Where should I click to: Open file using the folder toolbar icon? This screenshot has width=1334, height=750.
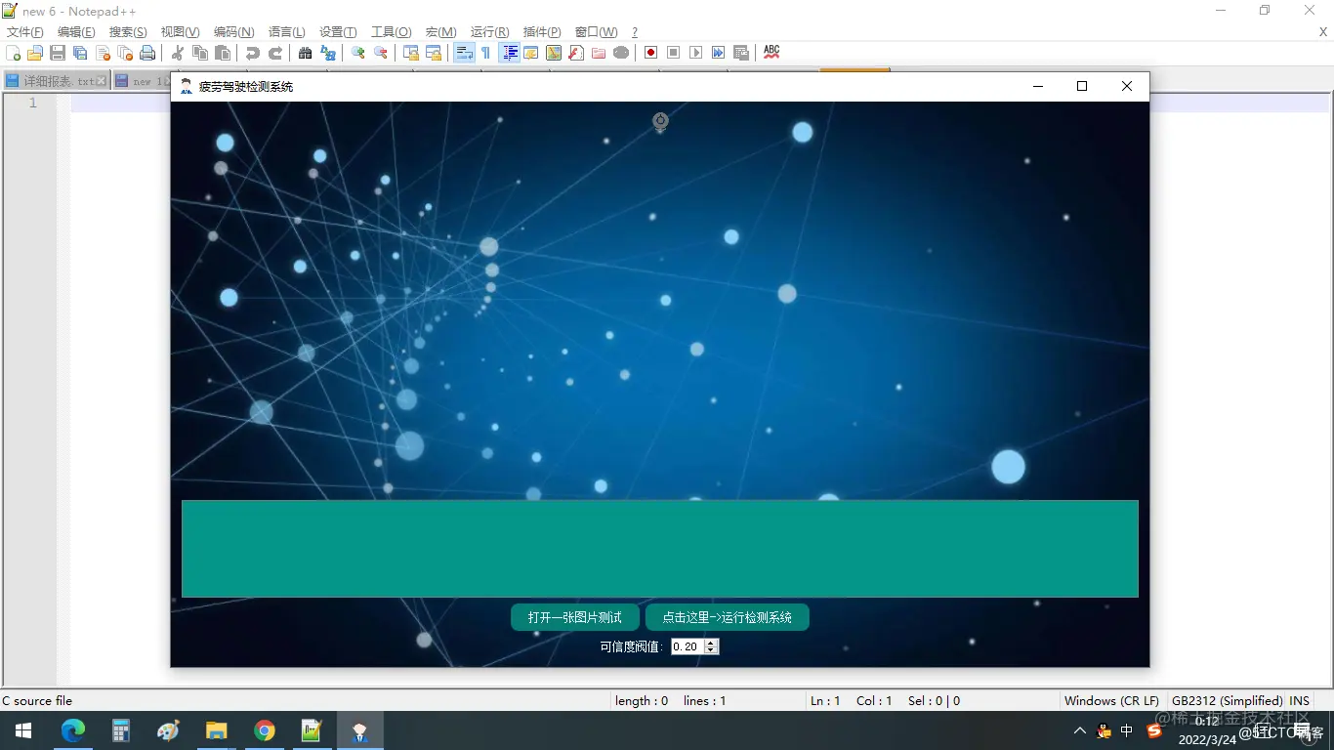35,53
